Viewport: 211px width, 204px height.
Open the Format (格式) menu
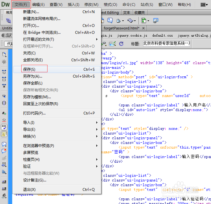110,5
